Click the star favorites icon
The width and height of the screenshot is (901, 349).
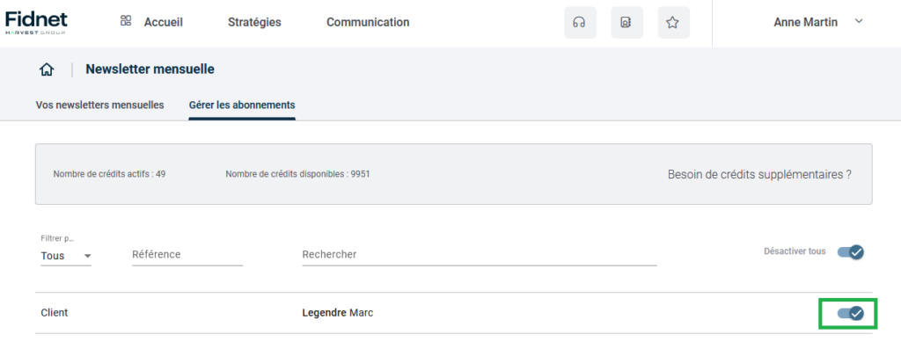click(x=673, y=23)
